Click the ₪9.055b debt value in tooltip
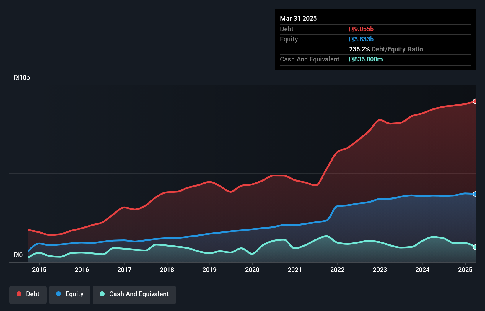 (361, 29)
